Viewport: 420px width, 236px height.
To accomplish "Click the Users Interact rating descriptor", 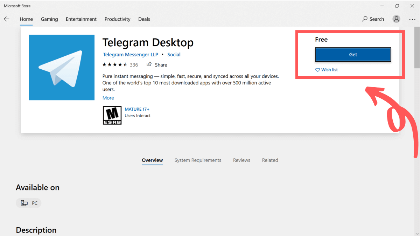I will (x=138, y=116).
